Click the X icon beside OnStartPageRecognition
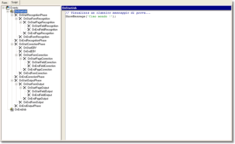235x144 pixels. pos(25,22)
